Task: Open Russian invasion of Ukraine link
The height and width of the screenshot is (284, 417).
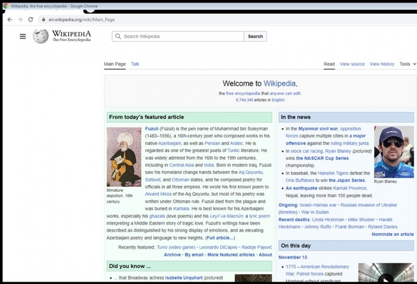Action: tap(369, 205)
